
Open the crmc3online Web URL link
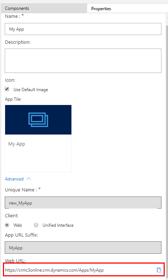coord(54,270)
